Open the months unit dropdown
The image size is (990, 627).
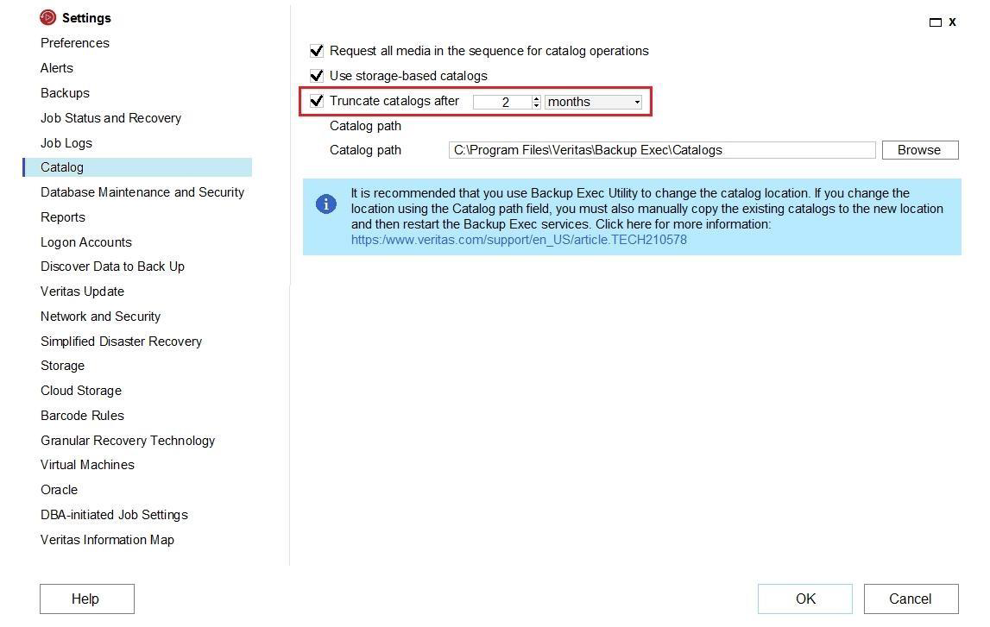click(594, 102)
